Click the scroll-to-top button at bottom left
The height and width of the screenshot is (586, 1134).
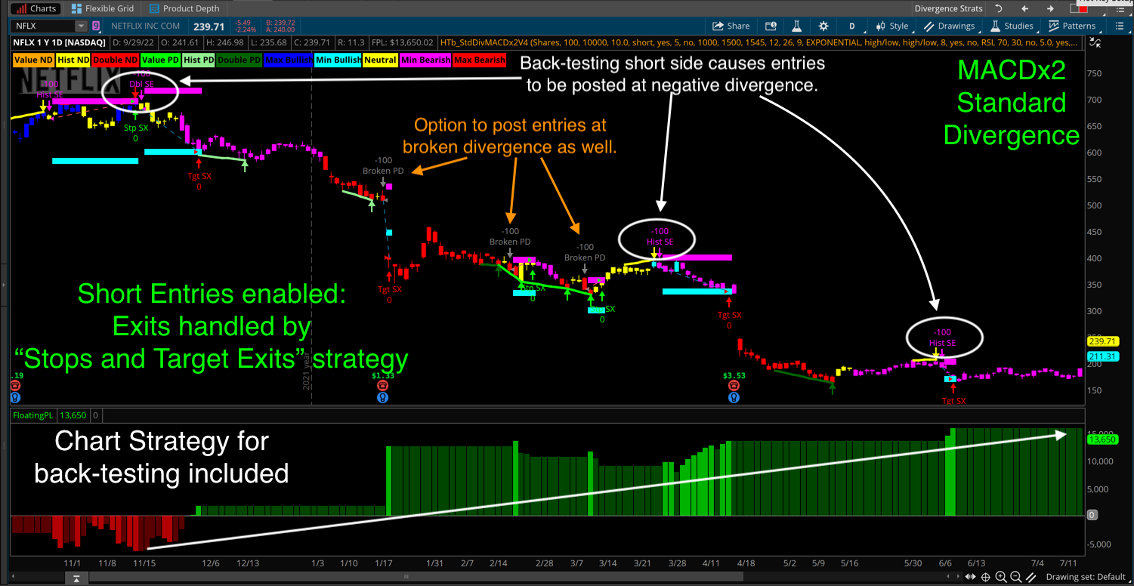tap(76, 578)
